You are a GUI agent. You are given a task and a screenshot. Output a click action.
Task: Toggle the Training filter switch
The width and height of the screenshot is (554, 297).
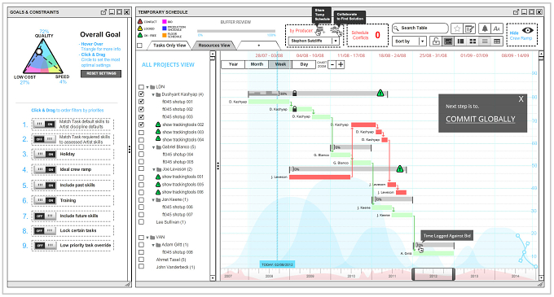[x=45, y=200]
